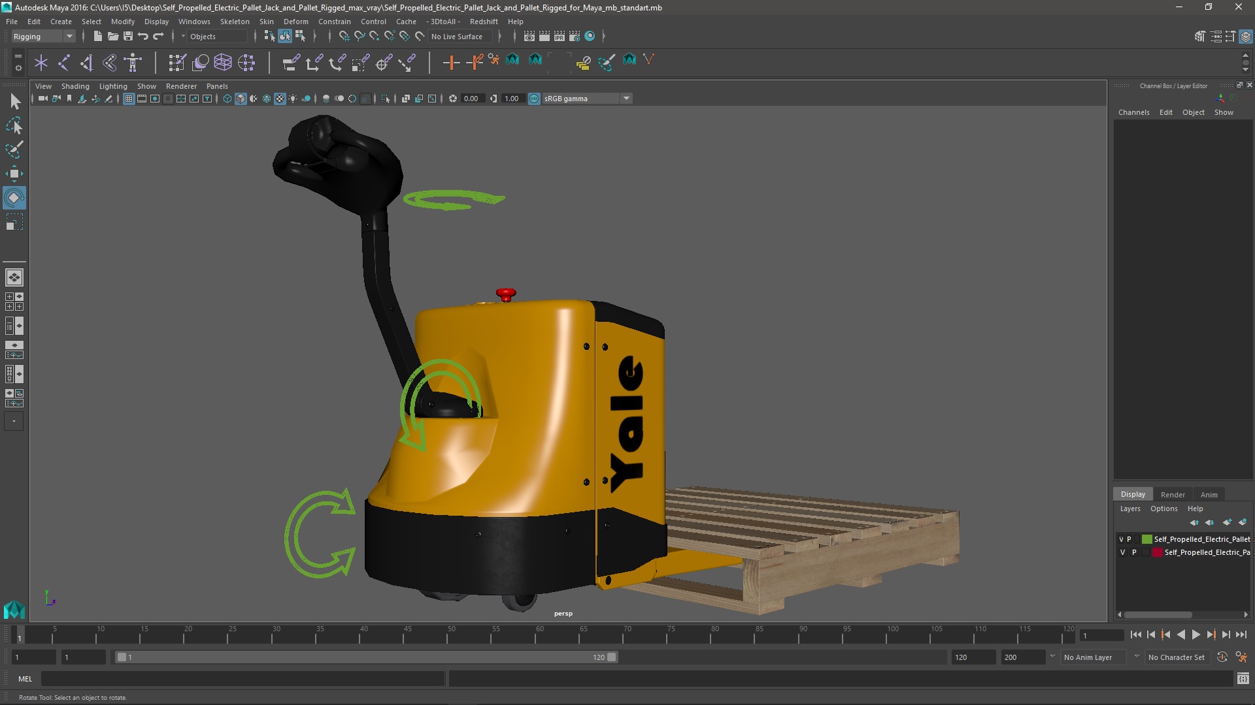Go to the start of playback range
Screen dimensions: 1255x705
pyautogui.click(x=1135, y=634)
